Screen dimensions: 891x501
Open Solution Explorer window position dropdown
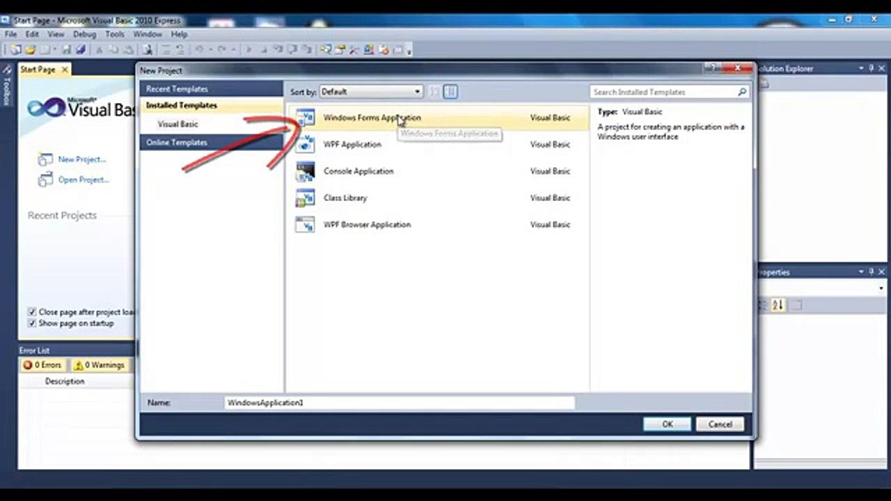[861, 68]
